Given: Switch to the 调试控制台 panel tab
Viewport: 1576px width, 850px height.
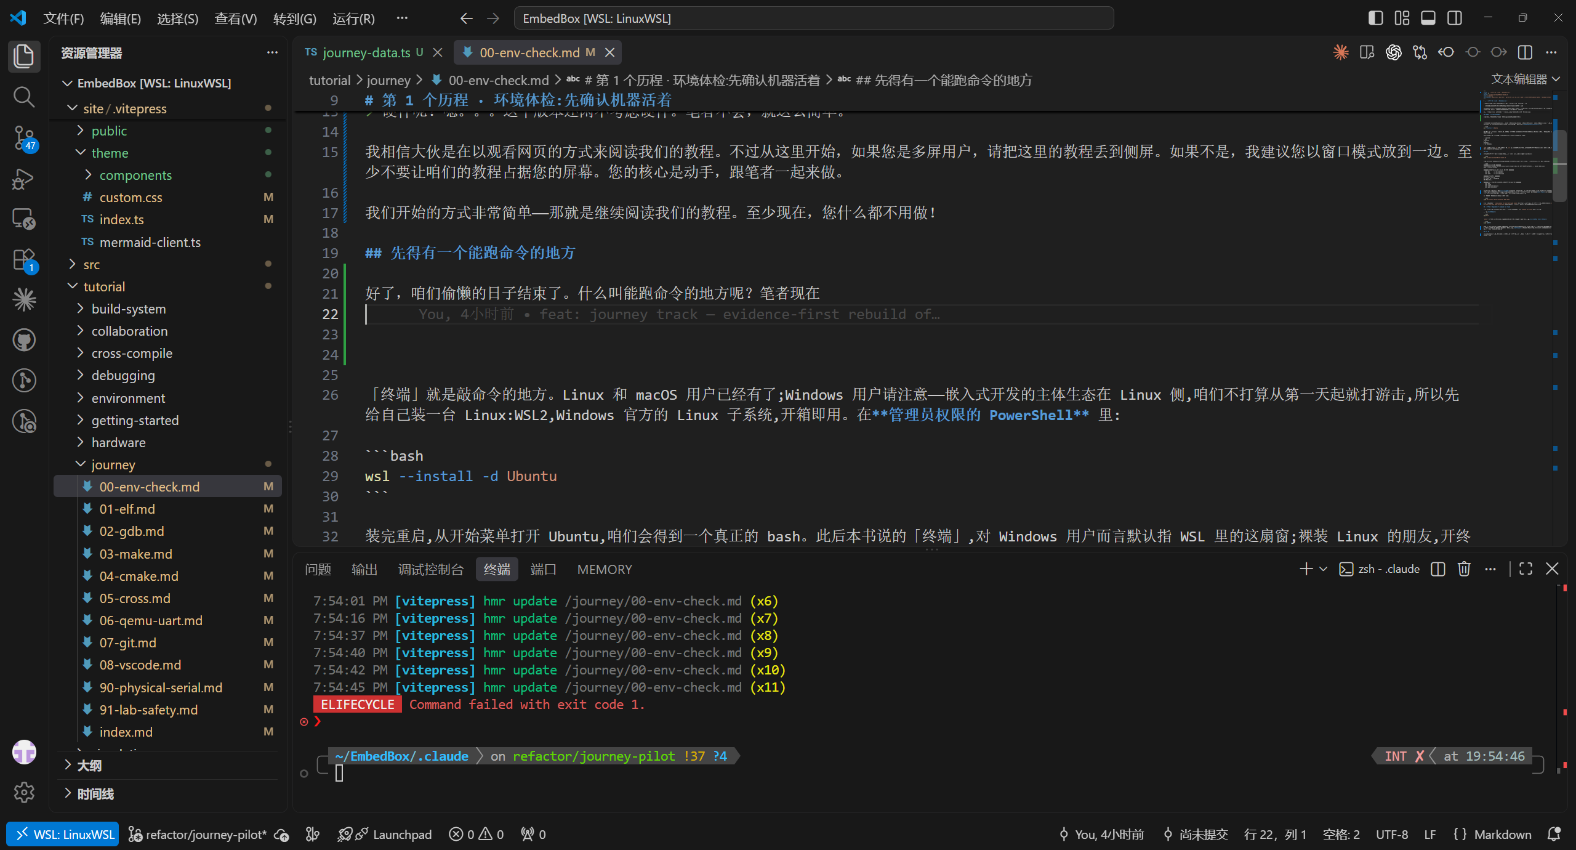Looking at the screenshot, I should tap(431, 569).
